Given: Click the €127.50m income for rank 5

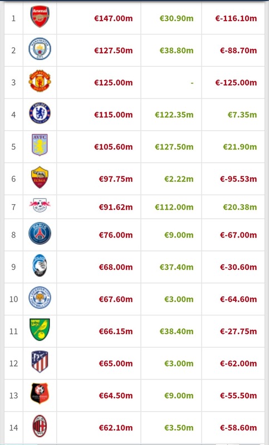Looking at the screenshot, I should (x=174, y=147).
